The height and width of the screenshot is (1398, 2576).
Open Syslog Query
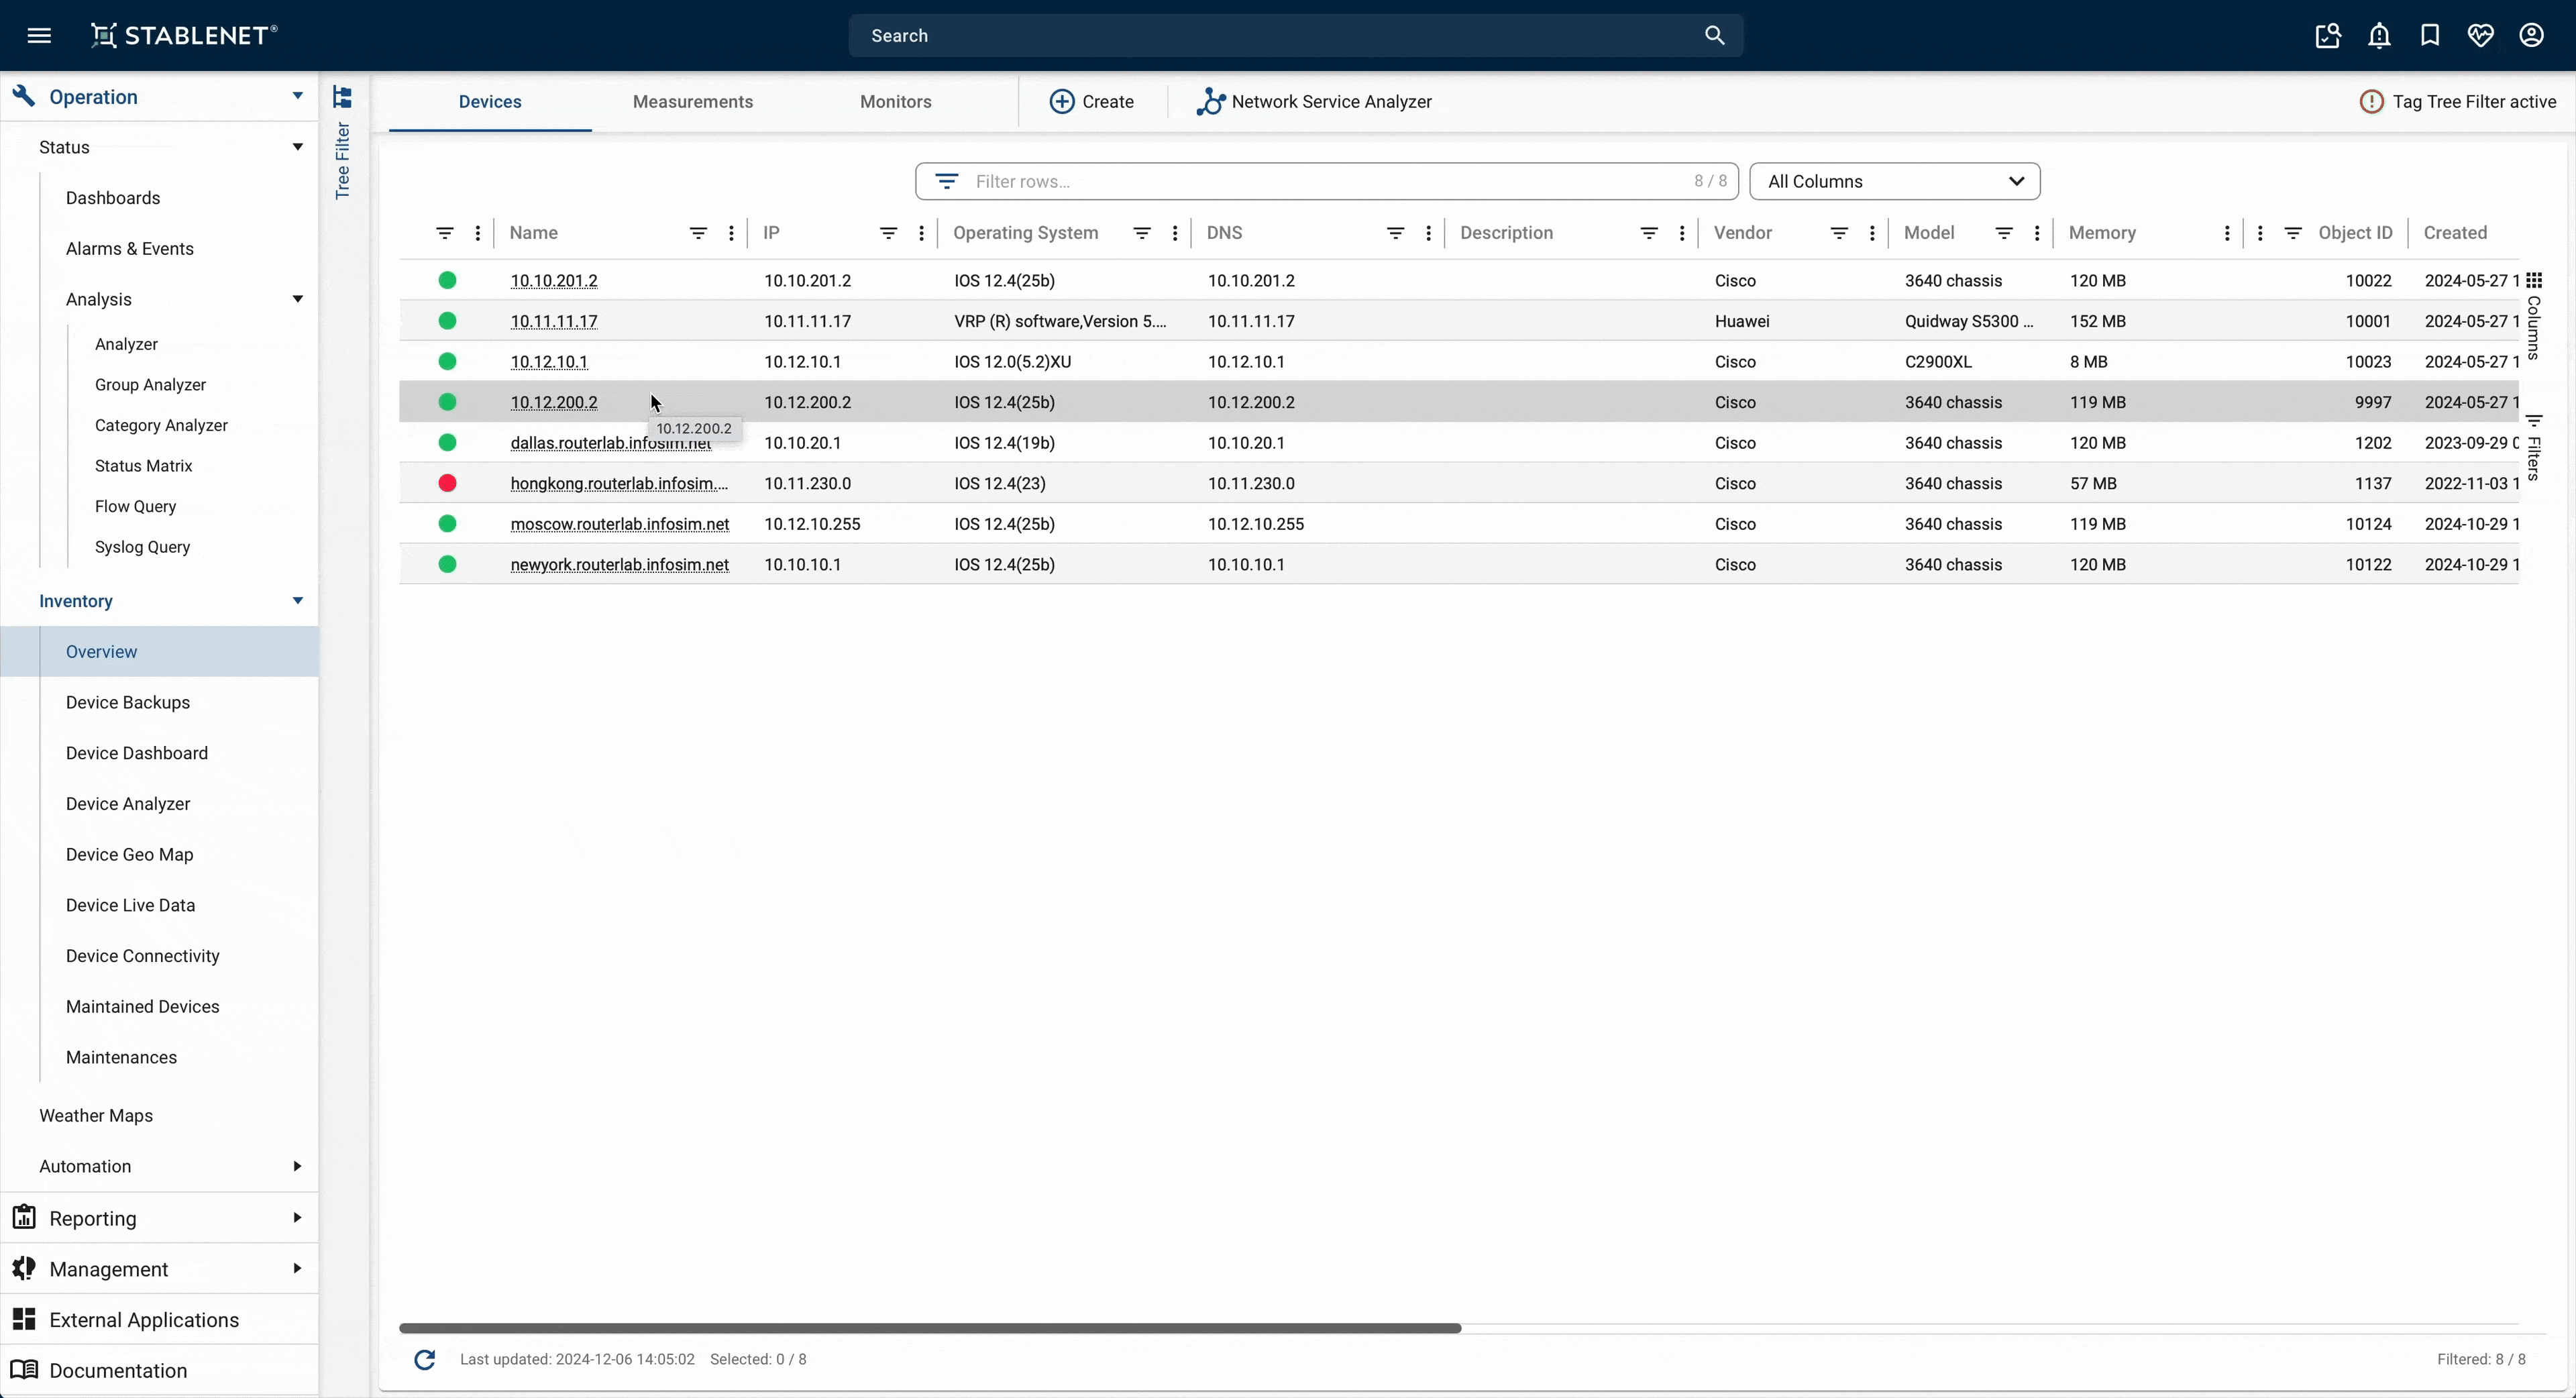[x=142, y=547]
